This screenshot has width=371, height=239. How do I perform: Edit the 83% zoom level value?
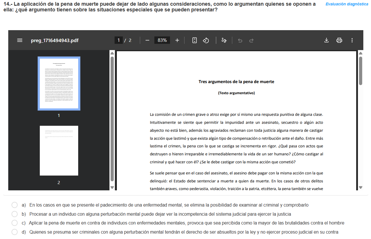point(162,40)
